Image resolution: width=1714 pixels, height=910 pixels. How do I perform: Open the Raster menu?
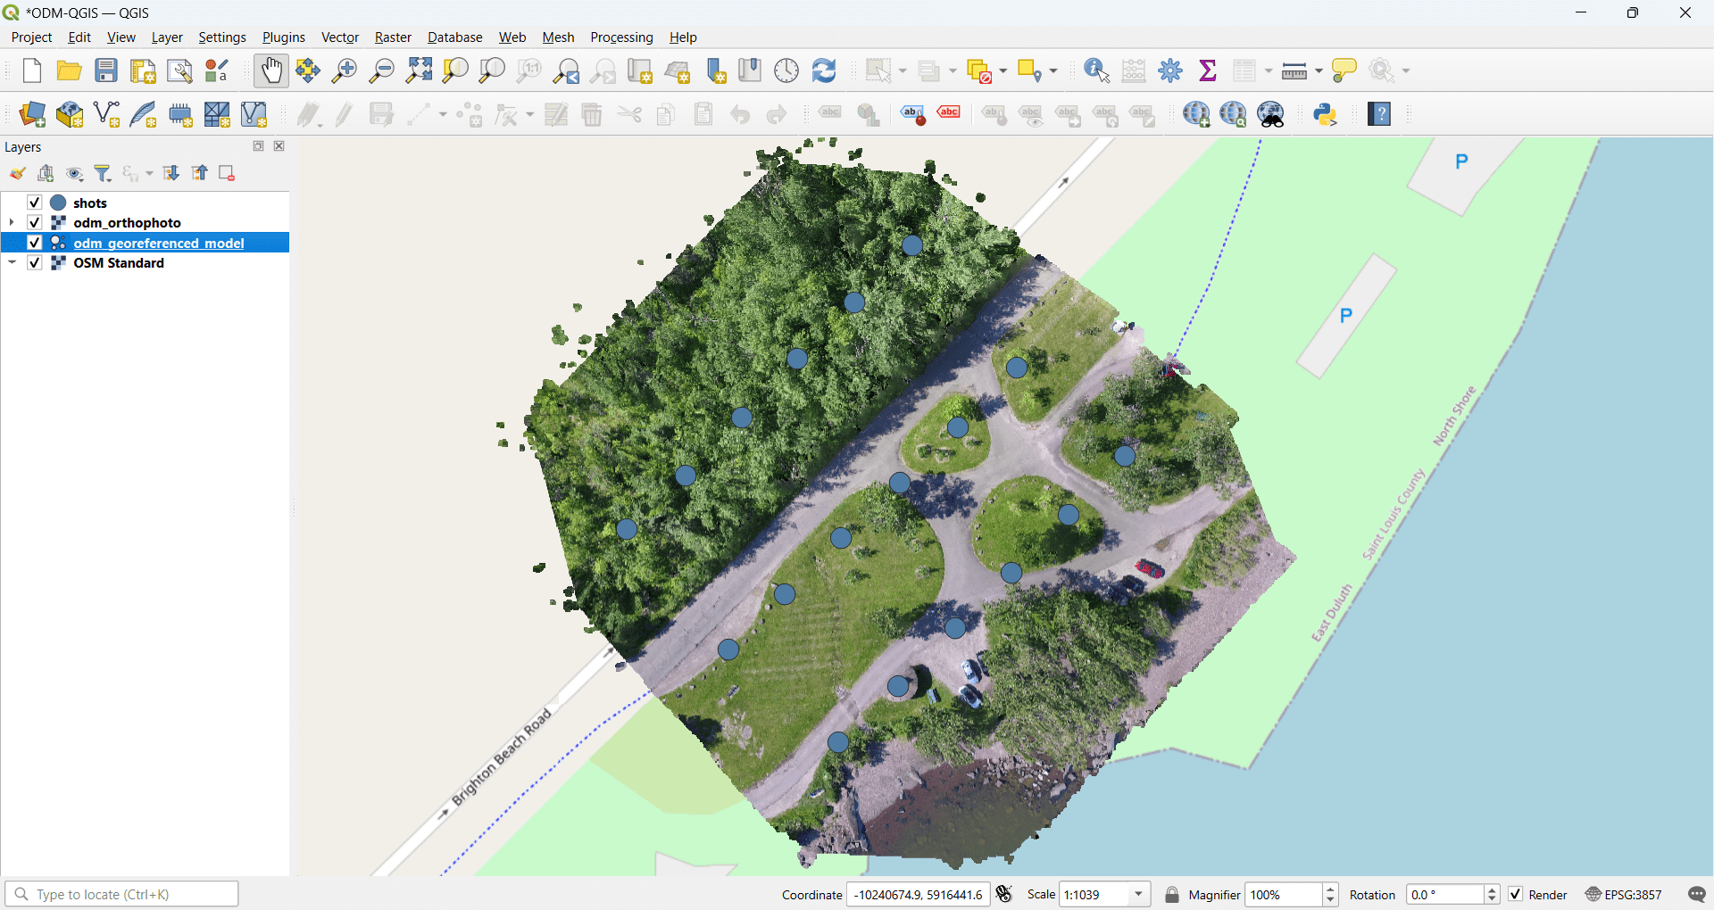[x=393, y=37]
